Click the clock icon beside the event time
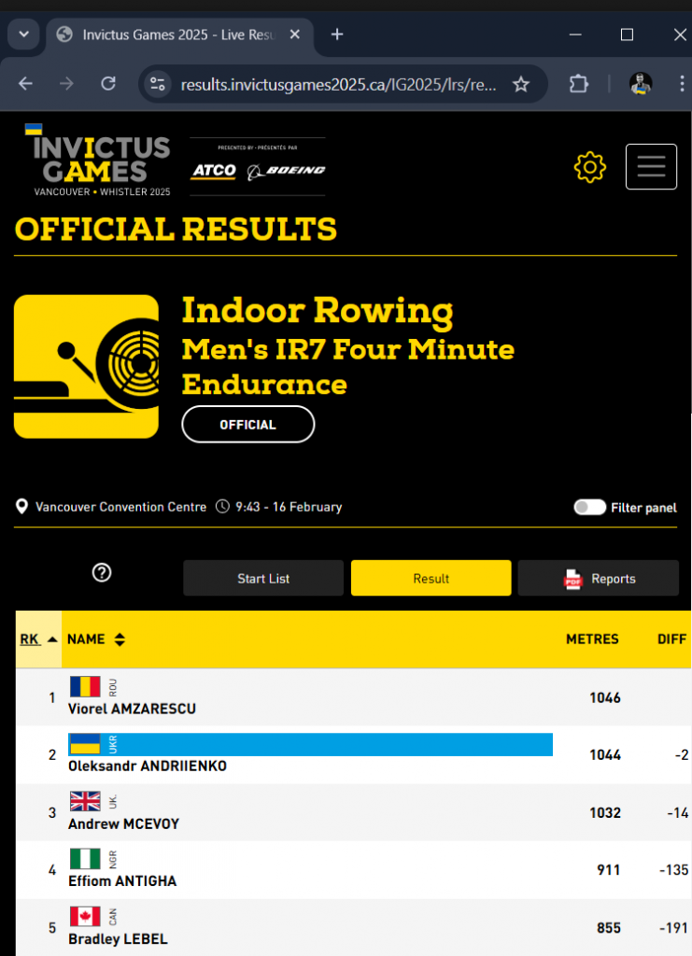The image size is (692, 956). (220, 506)
